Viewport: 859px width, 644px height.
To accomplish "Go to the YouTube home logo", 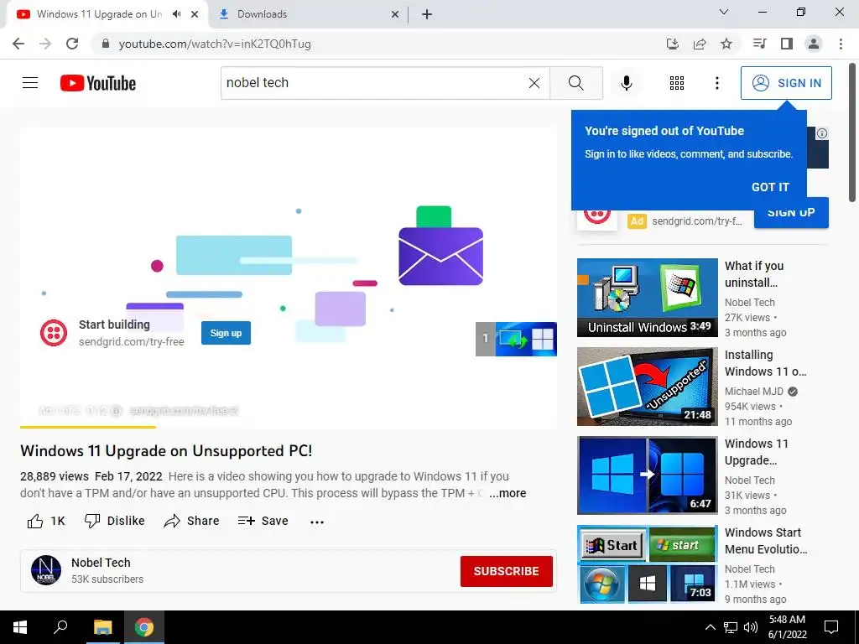I will pyautogui.click(x=98, y=83).
